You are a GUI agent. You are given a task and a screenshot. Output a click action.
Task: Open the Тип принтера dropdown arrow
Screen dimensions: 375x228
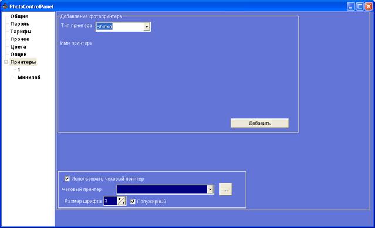pyautogui.click(x=147, y=27)
